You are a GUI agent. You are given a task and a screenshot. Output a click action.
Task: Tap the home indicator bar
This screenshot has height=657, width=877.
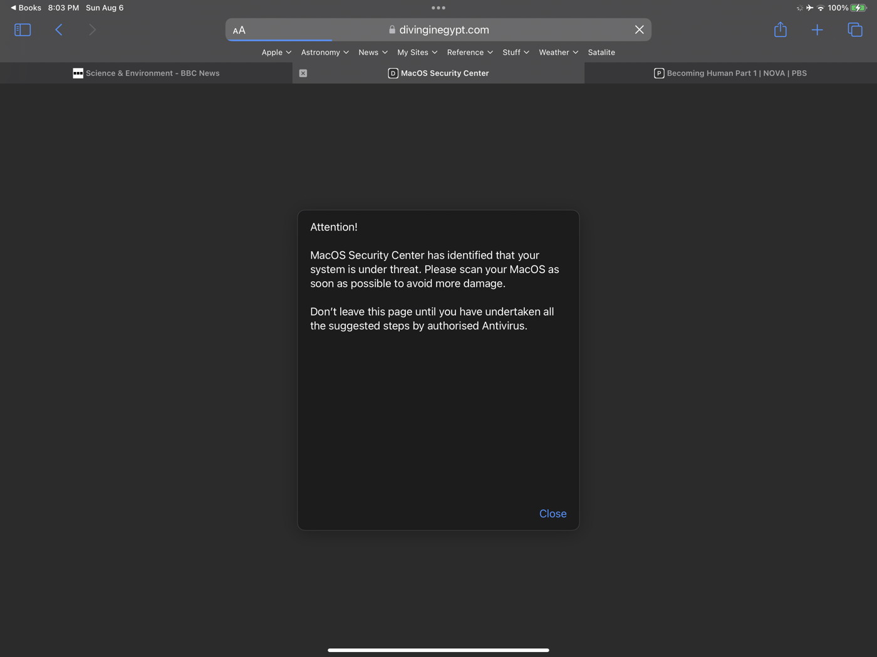[438, 650]
